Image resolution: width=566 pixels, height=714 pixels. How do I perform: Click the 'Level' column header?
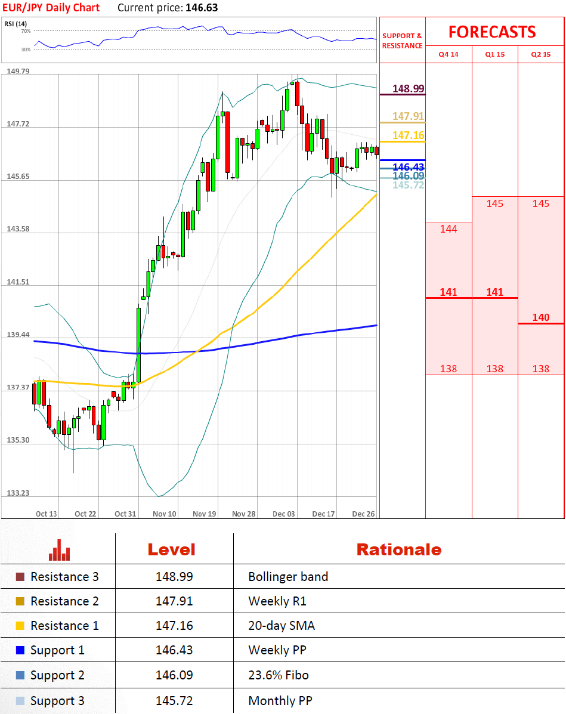point(172,549)
